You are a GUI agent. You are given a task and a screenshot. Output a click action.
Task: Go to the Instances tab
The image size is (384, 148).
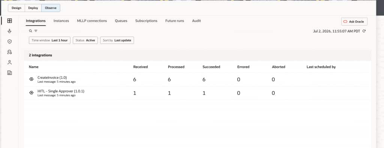point(61,21)
